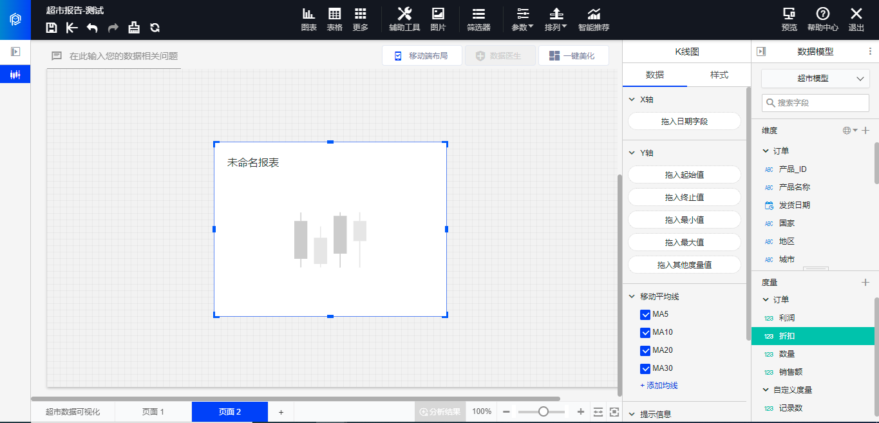
Task: Disable the MA30 moving average
Action: pyautogui.click(x=645, y=369)
